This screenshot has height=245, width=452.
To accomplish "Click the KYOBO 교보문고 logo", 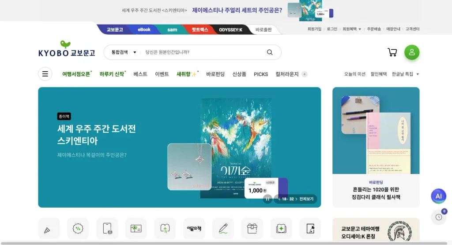I will point(67,49).
